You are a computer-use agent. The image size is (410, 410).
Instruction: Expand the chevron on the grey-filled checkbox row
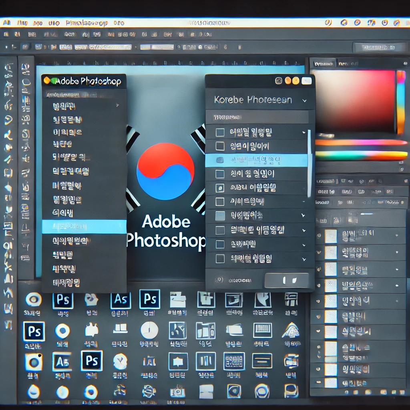pyautogui.click(x=303, y=215)
